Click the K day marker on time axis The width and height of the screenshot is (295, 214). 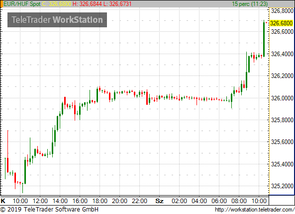[3, 201]
